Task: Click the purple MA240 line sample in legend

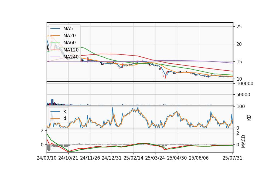Action: point(55,57)
